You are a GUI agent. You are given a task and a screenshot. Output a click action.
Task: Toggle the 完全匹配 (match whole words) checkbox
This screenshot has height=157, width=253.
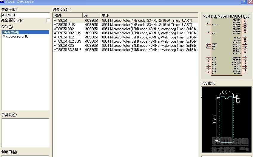(x=48, y=20)
